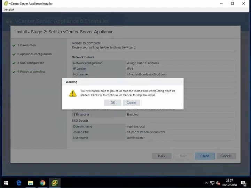The height and width of the screenshot is (188, 251).
Task: Click the checkmark beside Introduction
Action: [x=14, y=46]
